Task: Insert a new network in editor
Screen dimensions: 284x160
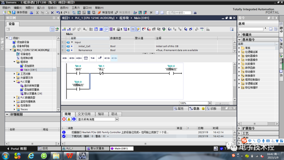Action: [x=64, y=29]
